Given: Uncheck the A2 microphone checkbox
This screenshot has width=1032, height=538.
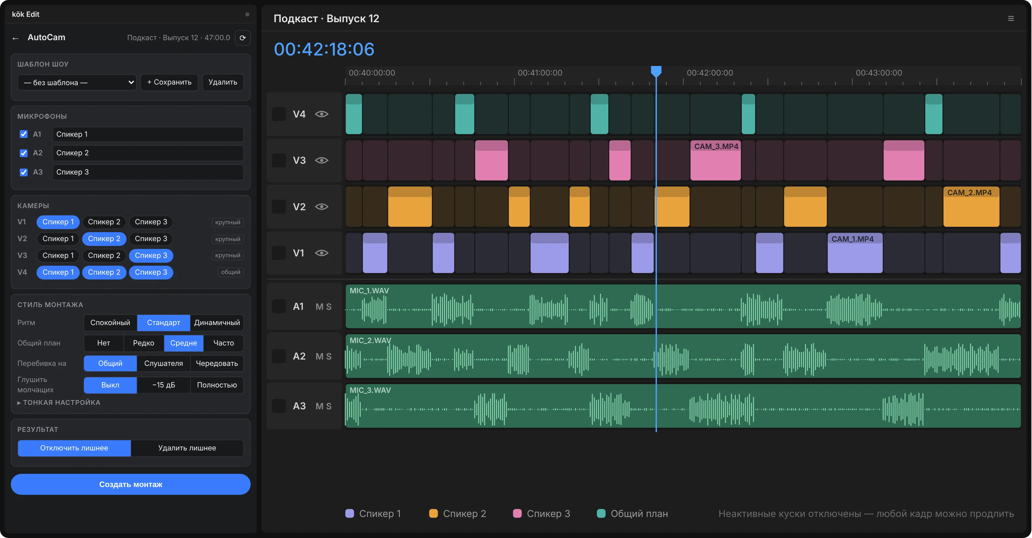Looking at the screenshot, I should coord(24,153).
